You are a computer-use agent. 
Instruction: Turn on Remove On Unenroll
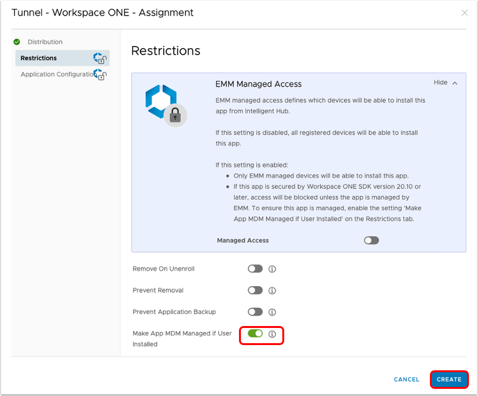pos(255,269)
